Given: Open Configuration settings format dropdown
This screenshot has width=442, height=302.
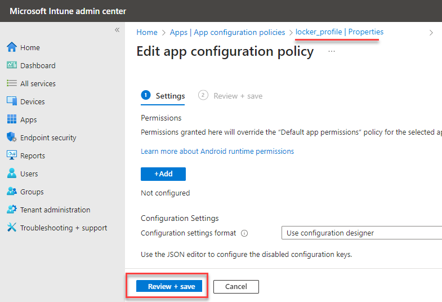Looking at the screenshot, I should tap(361, 233).
